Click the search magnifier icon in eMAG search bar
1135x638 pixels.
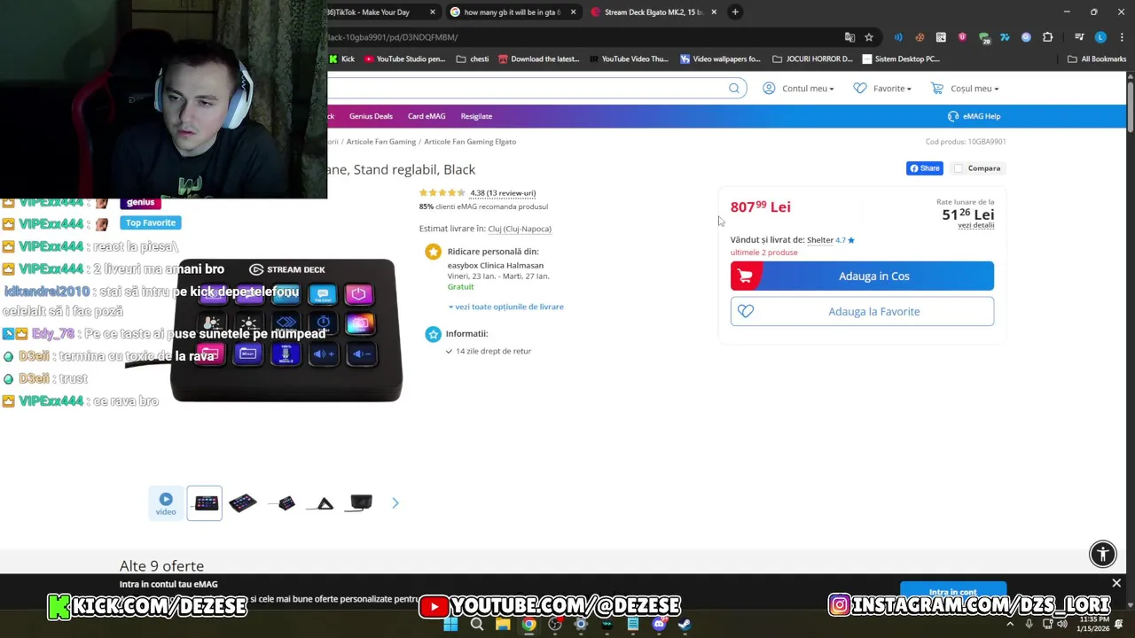[734, 88]
